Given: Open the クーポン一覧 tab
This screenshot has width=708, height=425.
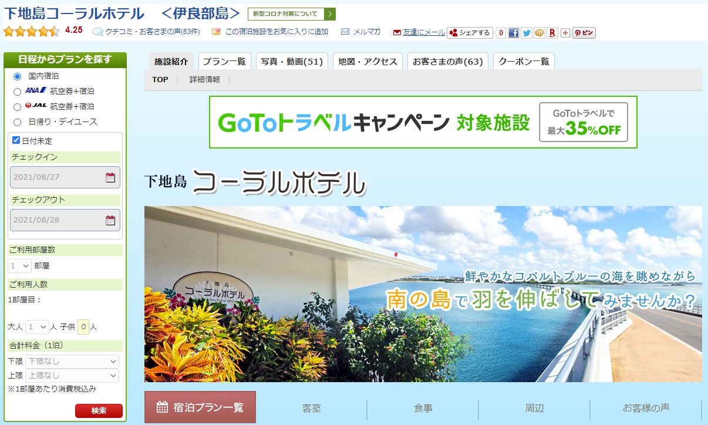Looking at the screenshot, I should point(524,61).
